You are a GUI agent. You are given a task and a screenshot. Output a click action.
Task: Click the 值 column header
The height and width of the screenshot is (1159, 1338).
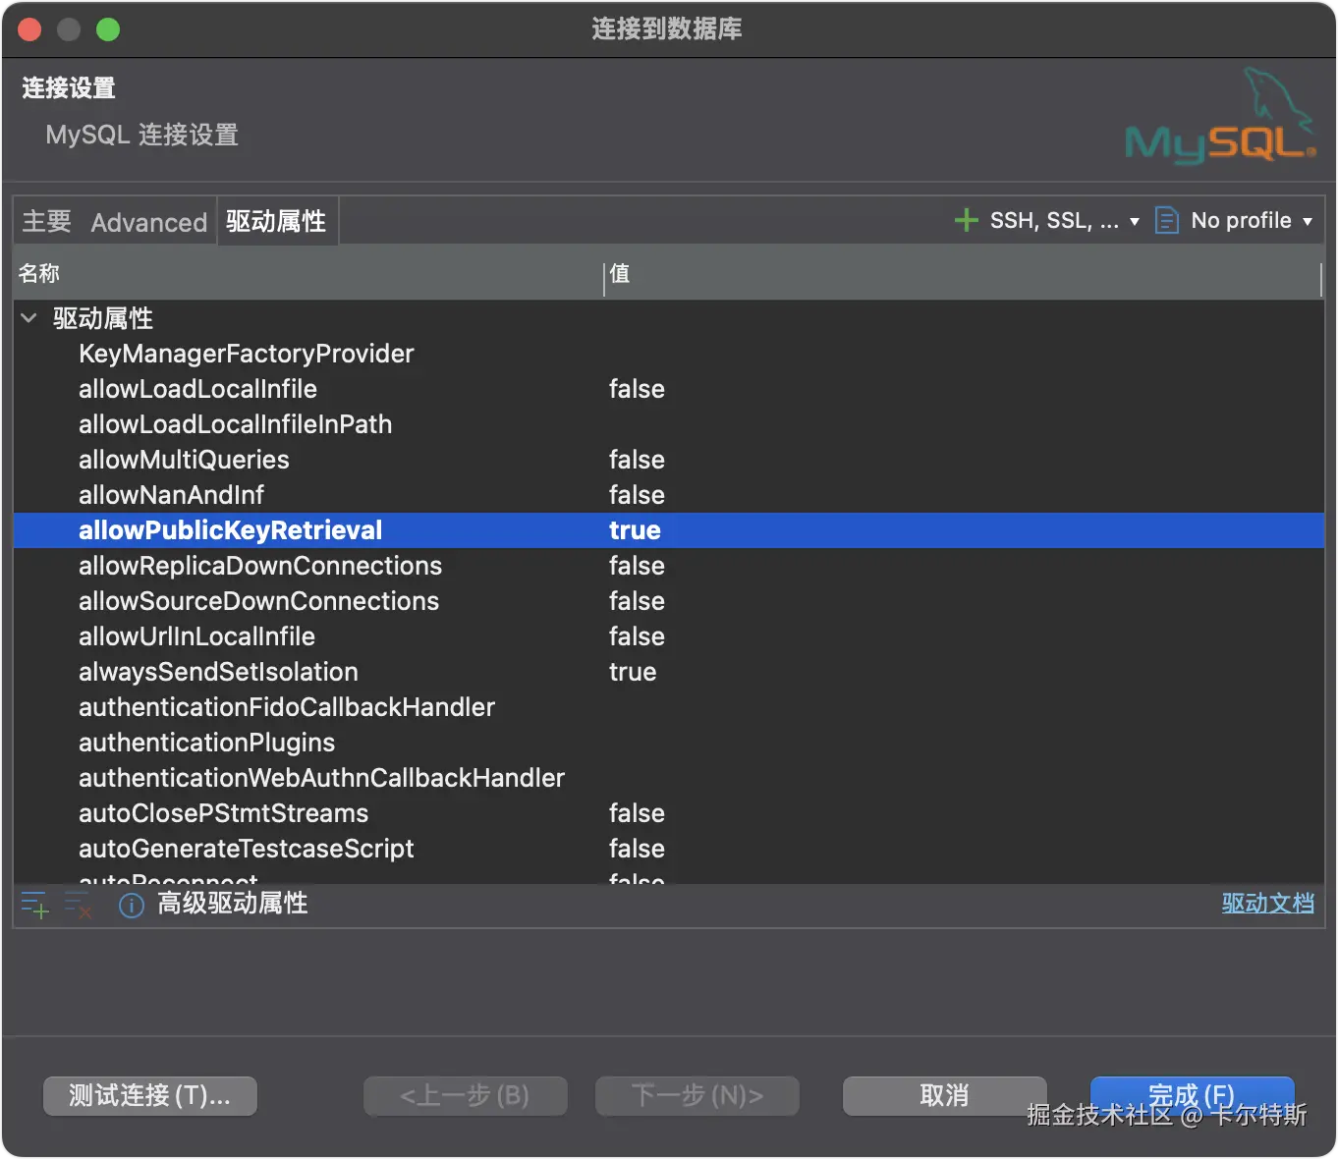tap(963, 273)
